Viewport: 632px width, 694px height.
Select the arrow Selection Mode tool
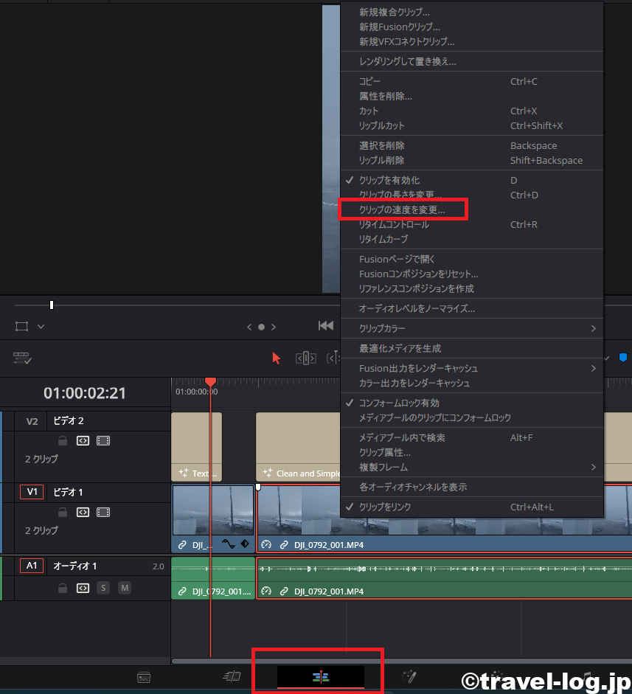pos(277,358)
